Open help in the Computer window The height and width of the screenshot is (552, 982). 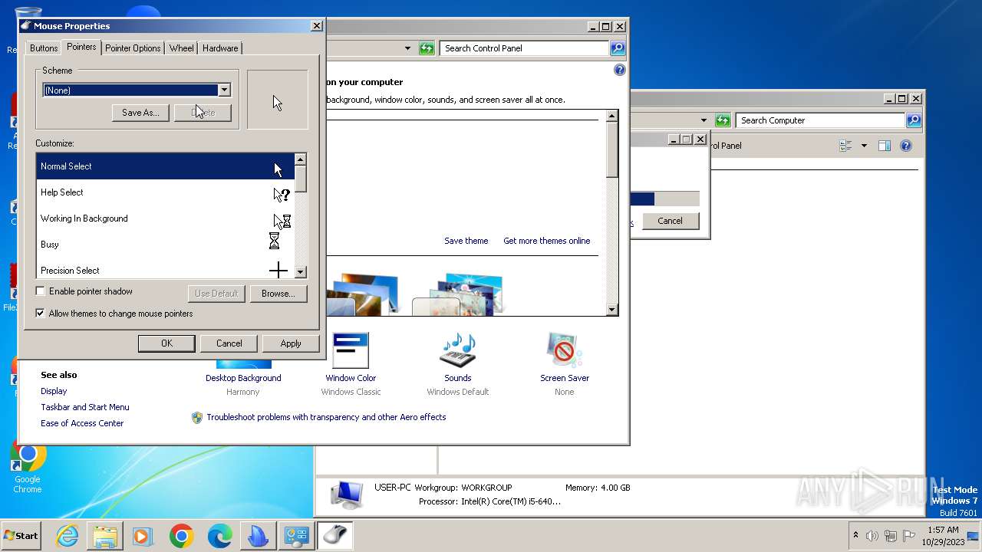click(x=906, y=146)
